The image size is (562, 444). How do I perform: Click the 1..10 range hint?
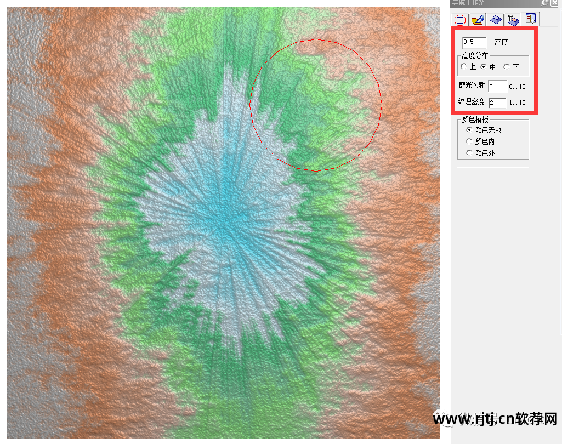[517, 103]
